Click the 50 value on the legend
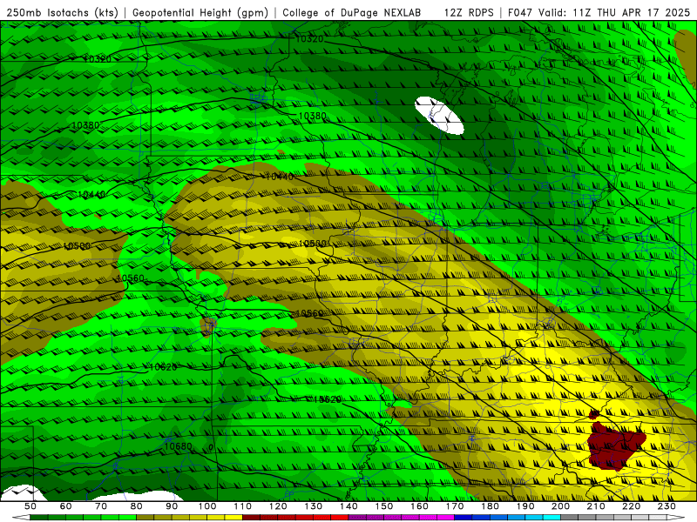The image size is (697, 522). (30, 506)
